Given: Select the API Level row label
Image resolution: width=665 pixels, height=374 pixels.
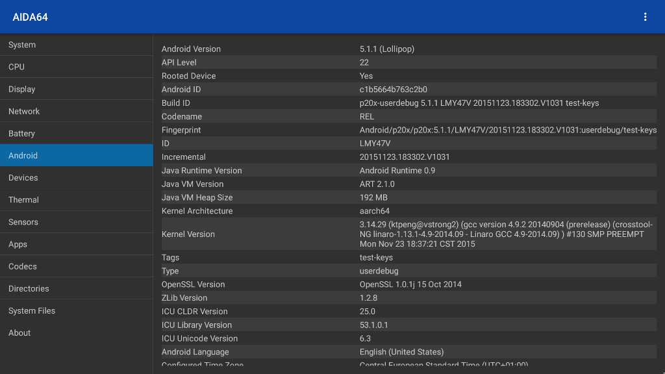Looking at the screenshot, I should coord(179,62).
